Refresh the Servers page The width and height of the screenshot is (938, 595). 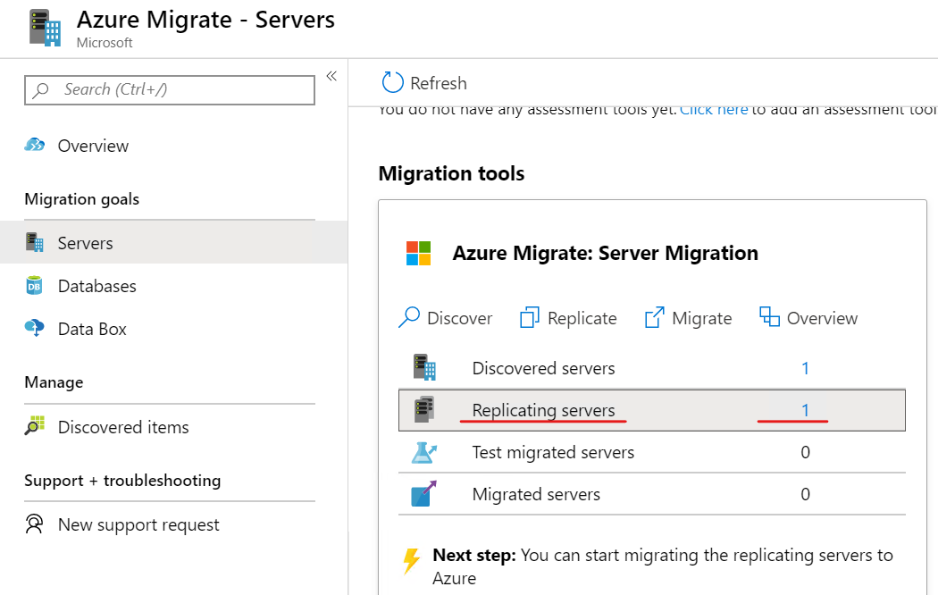pos(424,83)
